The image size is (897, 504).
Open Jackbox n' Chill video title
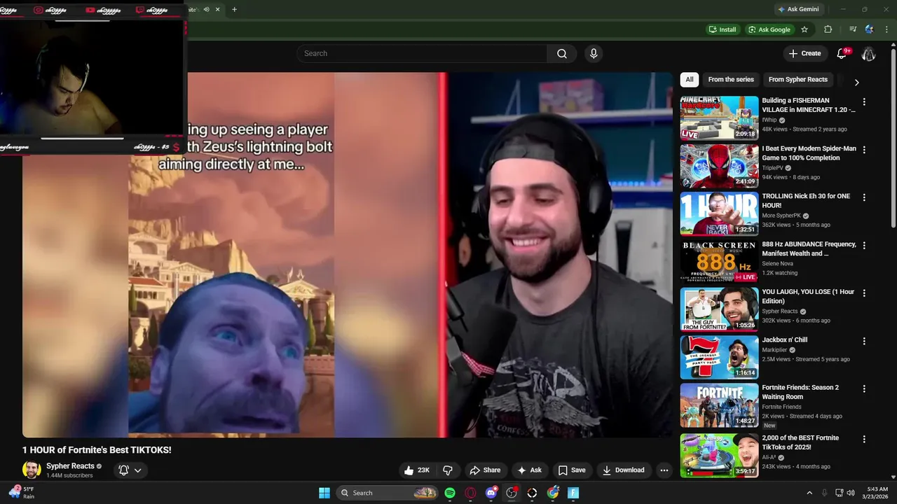click(x=784, y=339)
